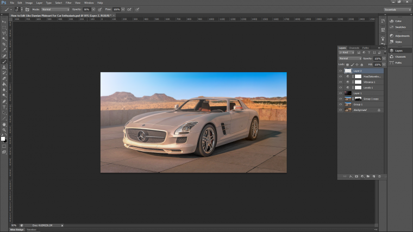
Task: Select the Eraser tool
Action: coord(4,78)
